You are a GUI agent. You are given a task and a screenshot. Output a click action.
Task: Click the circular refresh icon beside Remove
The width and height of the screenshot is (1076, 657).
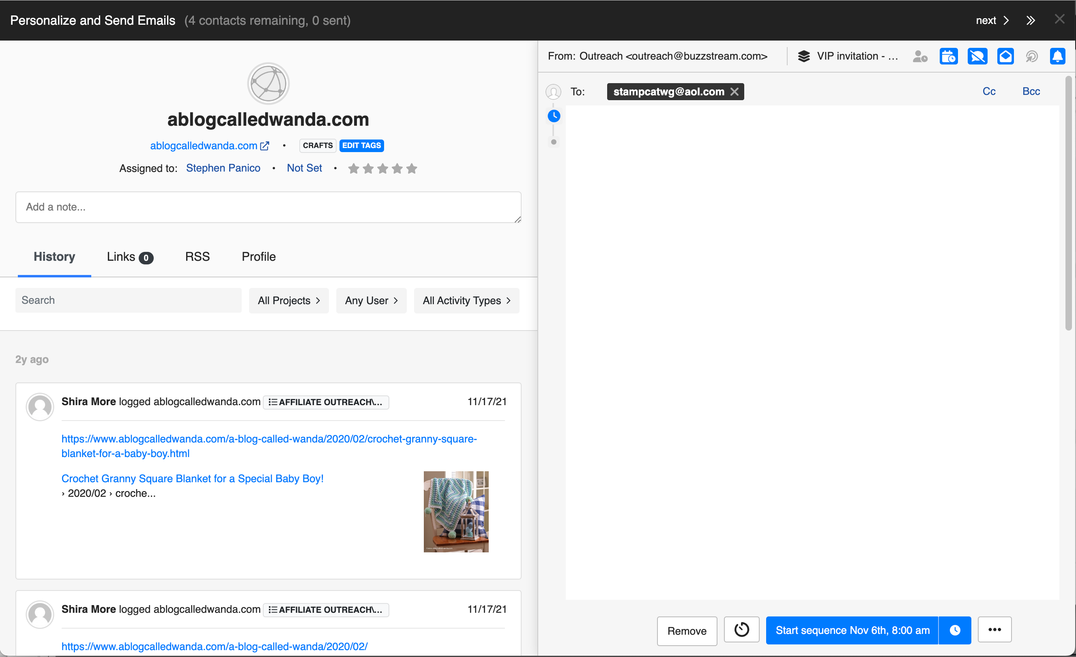741,629
